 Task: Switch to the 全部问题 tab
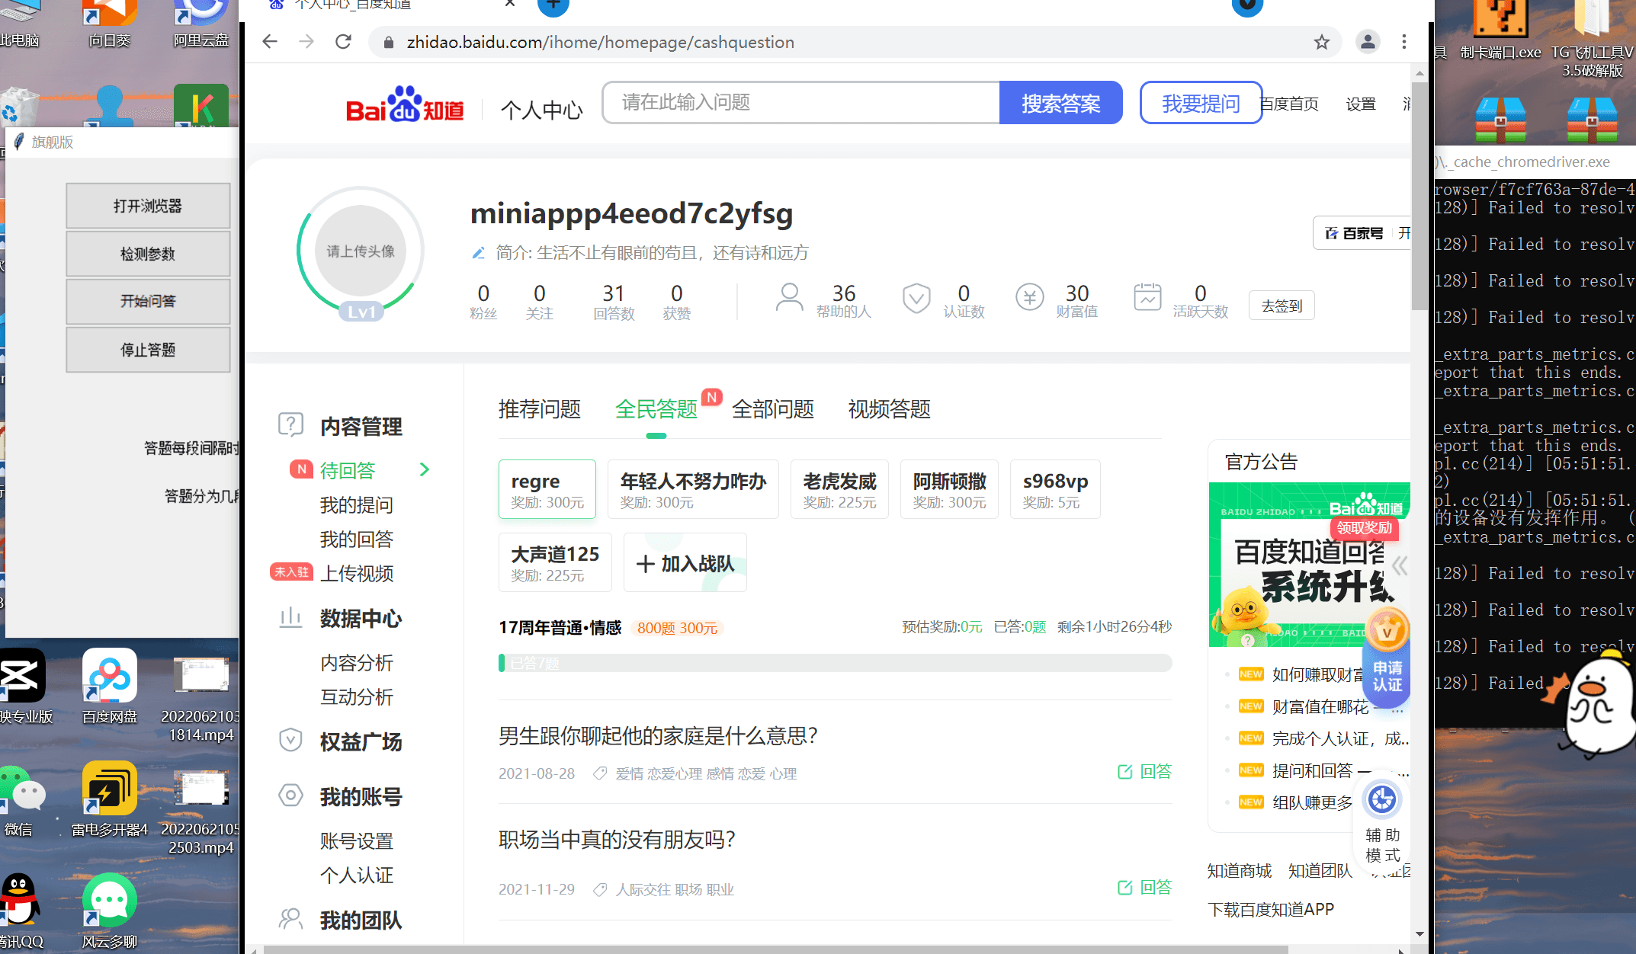772,409
